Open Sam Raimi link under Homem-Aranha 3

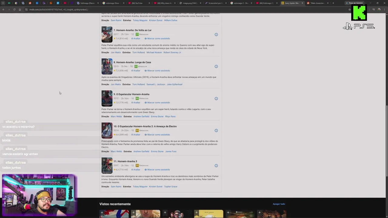click(116, 187)
